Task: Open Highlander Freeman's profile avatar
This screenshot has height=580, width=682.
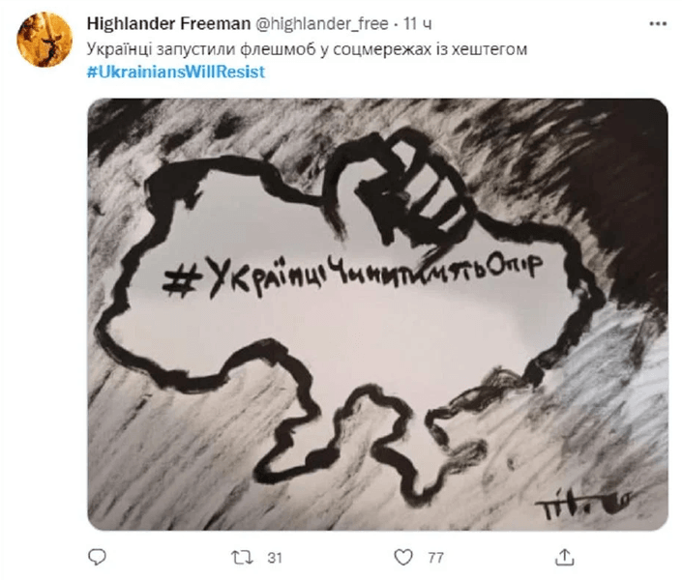Action: [x=44, y=40]
